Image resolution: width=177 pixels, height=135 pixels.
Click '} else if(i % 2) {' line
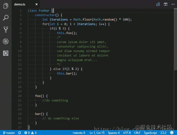(66, 69)
